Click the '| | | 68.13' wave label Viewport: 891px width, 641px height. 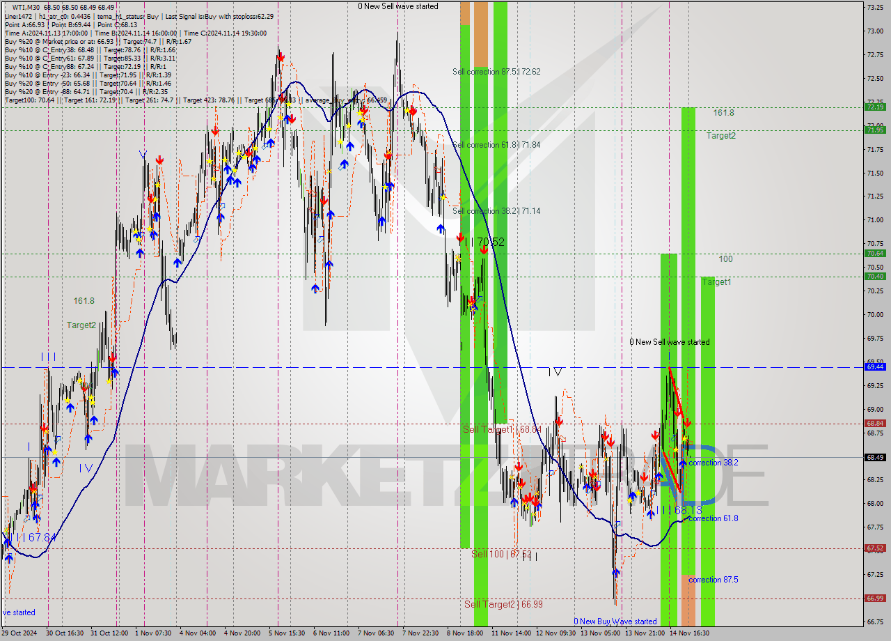click(679, 510)
